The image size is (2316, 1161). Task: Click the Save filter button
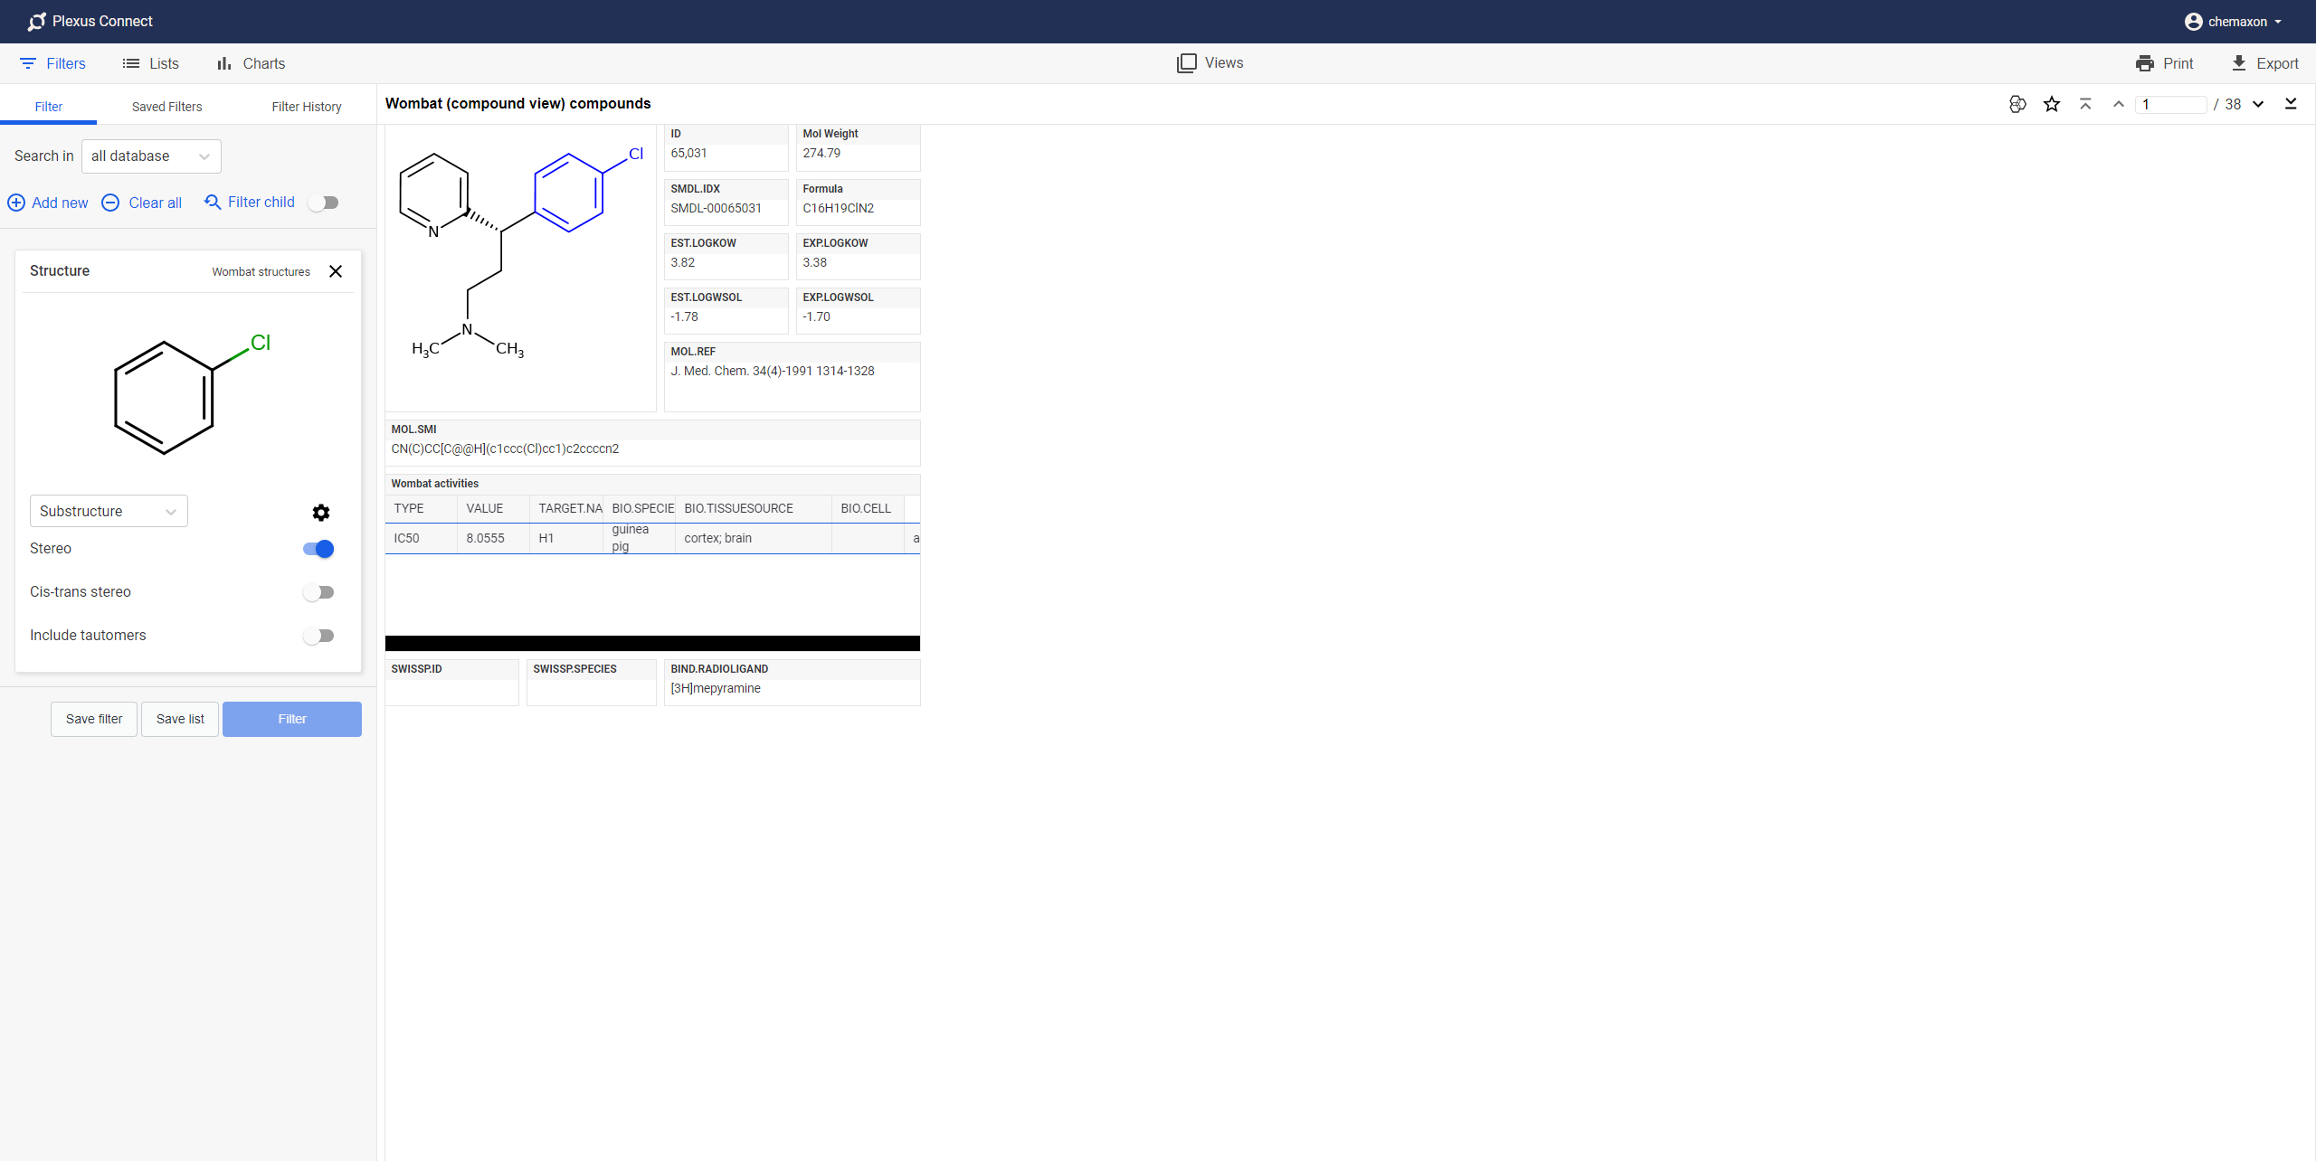[x=93, y=718]
